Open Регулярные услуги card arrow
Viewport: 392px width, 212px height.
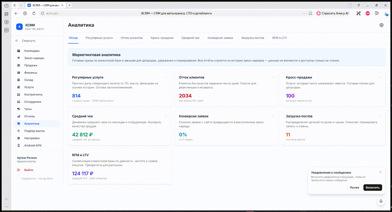[x=166, y=77]
